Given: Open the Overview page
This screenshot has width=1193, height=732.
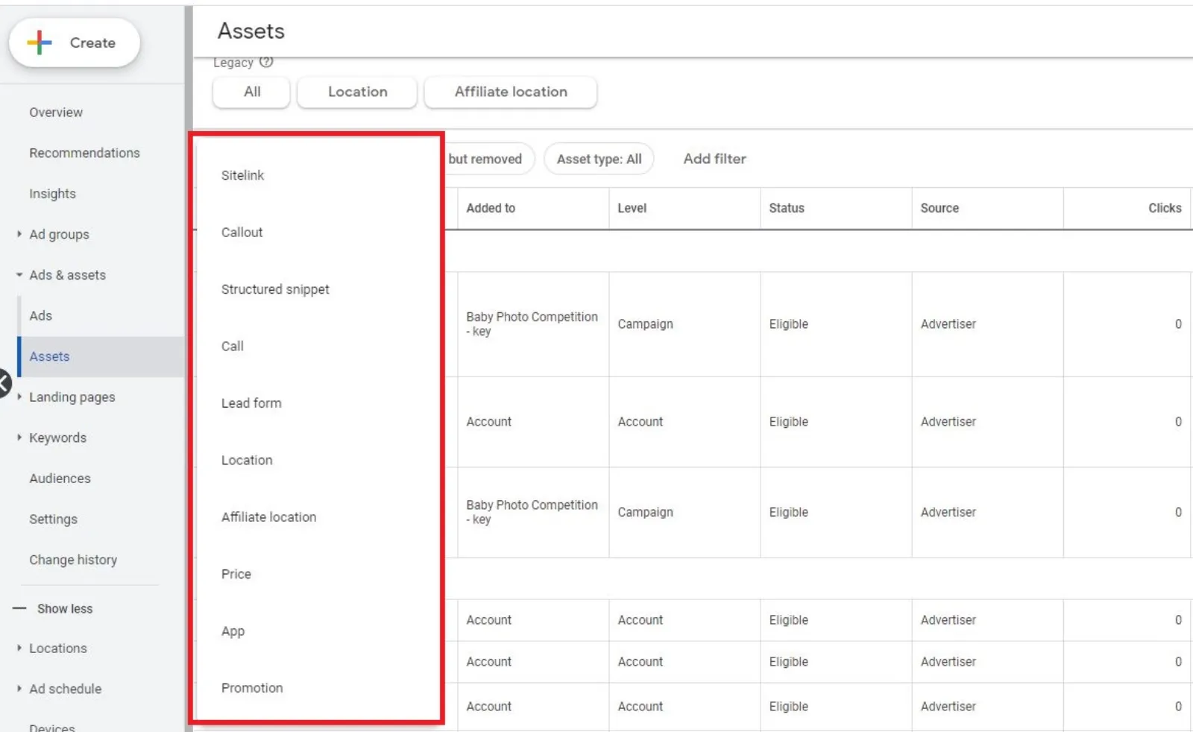Looking at the screenshot, I should click(x=56, y=113).
